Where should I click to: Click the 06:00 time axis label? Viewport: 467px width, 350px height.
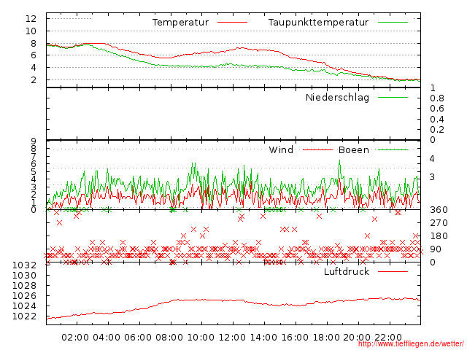pos(138,338)
